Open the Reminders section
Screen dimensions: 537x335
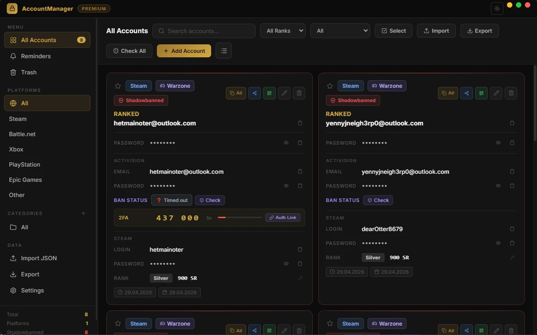(47, 56)
